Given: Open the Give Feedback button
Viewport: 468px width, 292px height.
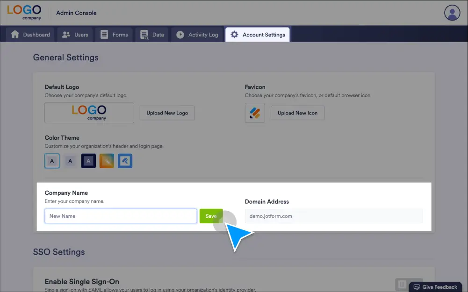Looking at the screenshot, I should 435,287.
